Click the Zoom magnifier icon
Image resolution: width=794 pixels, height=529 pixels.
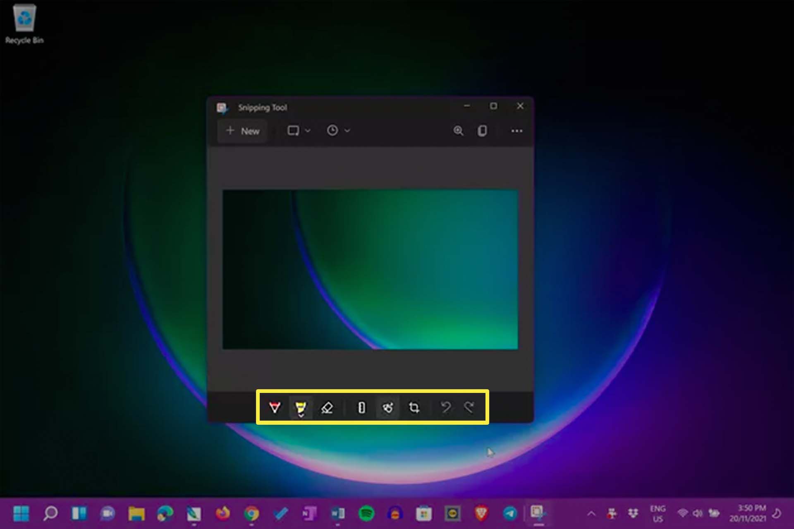pyautogui.click(x=458, y=131)
